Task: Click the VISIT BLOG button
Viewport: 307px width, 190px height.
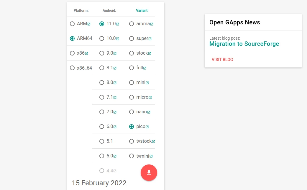Action: pos(222,60)
